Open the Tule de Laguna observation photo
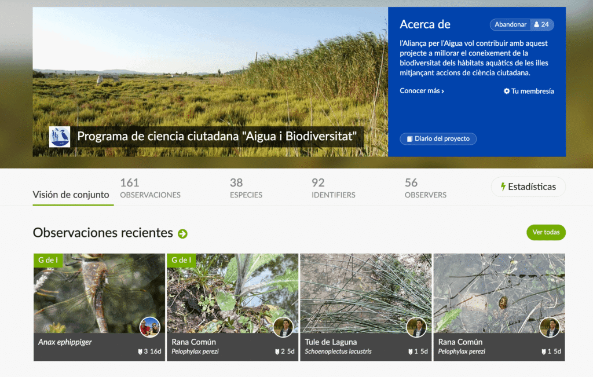Screen dimensions: 593x377 coord(365,292)
